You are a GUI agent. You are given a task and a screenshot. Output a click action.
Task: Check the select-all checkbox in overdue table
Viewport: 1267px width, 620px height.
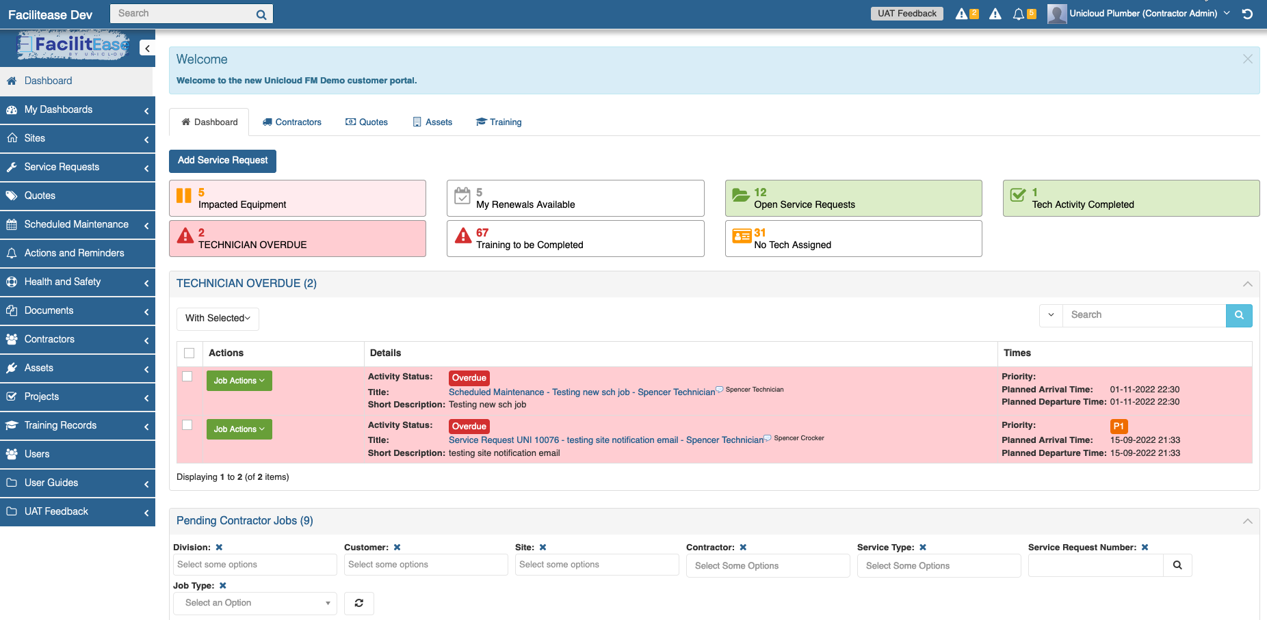pyautogui.click(x=190, y=353)
